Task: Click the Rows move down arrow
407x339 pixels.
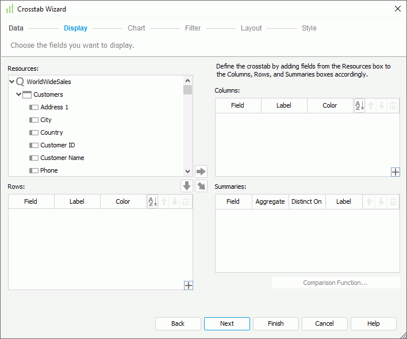Action: tap(175, 201)
